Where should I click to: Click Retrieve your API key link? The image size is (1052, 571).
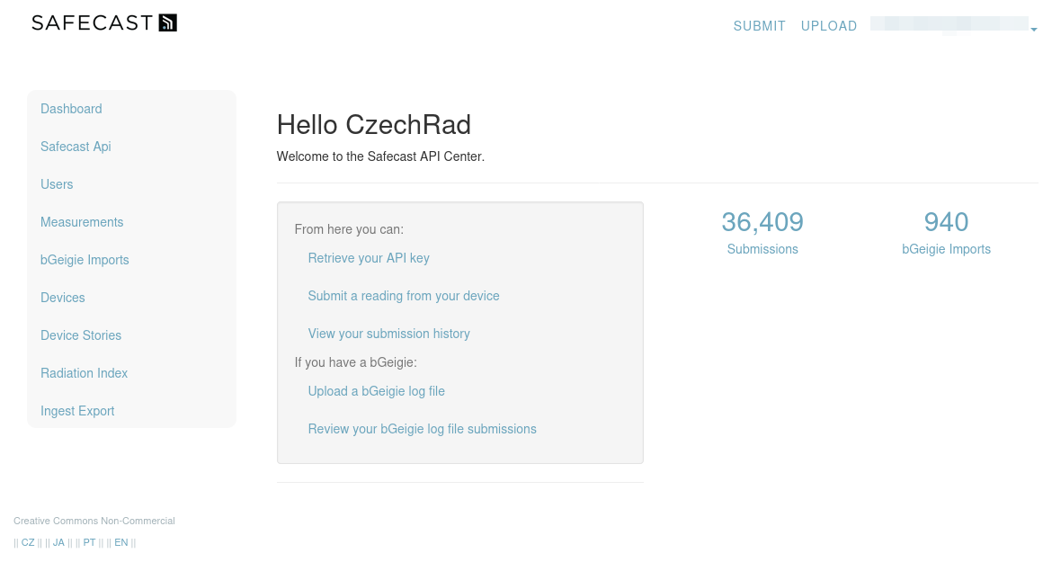point(369,258)
